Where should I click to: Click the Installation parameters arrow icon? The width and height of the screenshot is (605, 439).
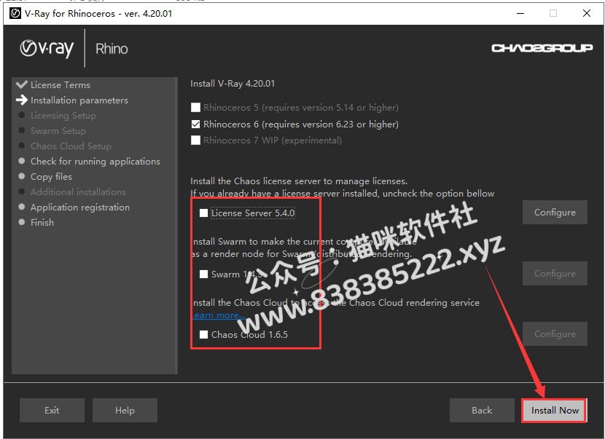tap(22, 100)
